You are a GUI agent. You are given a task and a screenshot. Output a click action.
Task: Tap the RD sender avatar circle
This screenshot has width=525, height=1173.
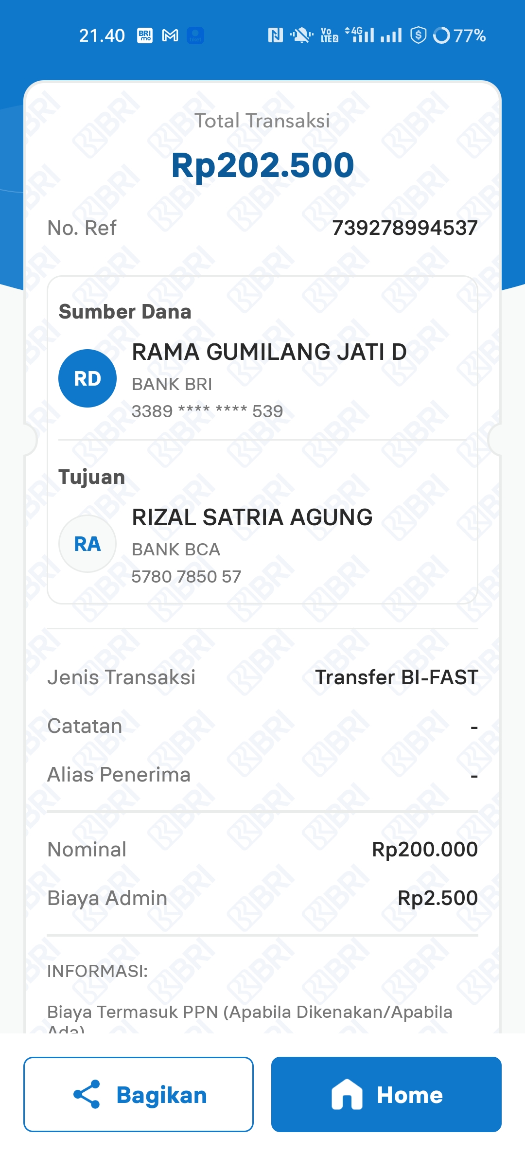pyautogui.click(x=87, y=378)
